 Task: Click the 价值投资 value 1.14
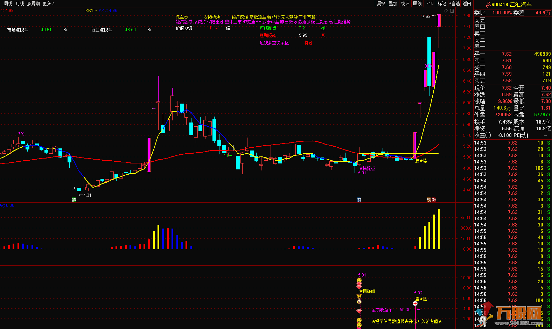click(213, 28)
